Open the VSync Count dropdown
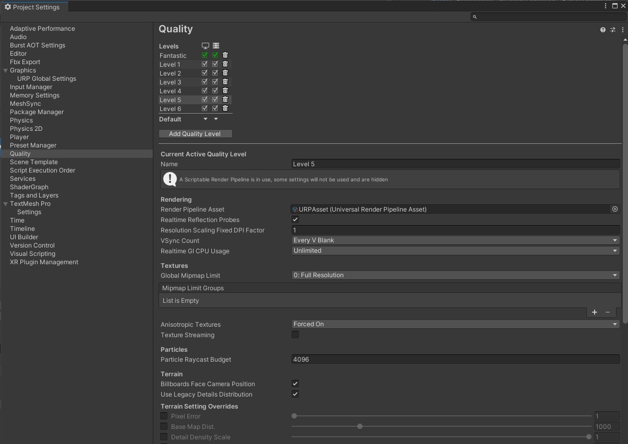The width and height of the screenshot is (628, 444). point(455,240)
